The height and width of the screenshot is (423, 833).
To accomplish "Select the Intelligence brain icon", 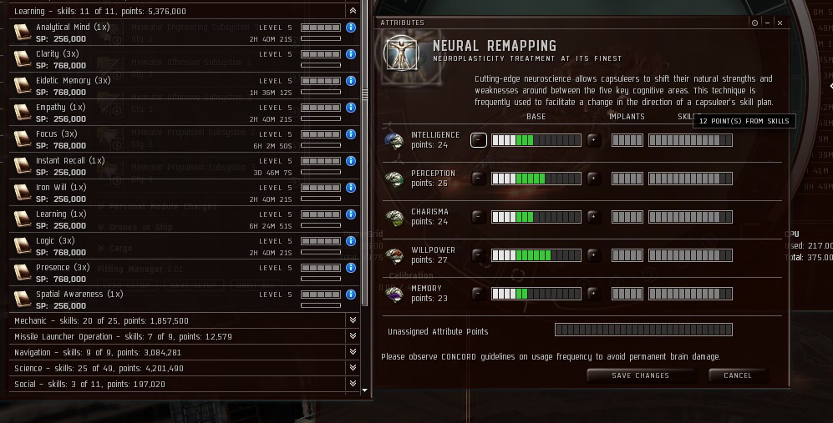I will coord(394,141).
